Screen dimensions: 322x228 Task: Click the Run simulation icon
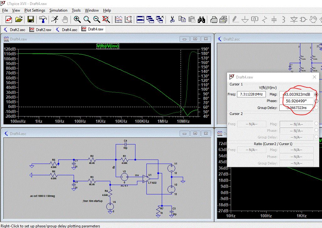tap(55, 19)
